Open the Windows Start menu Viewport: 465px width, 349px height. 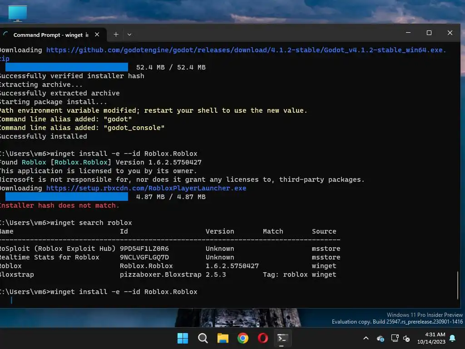click(x=183, y=338)
